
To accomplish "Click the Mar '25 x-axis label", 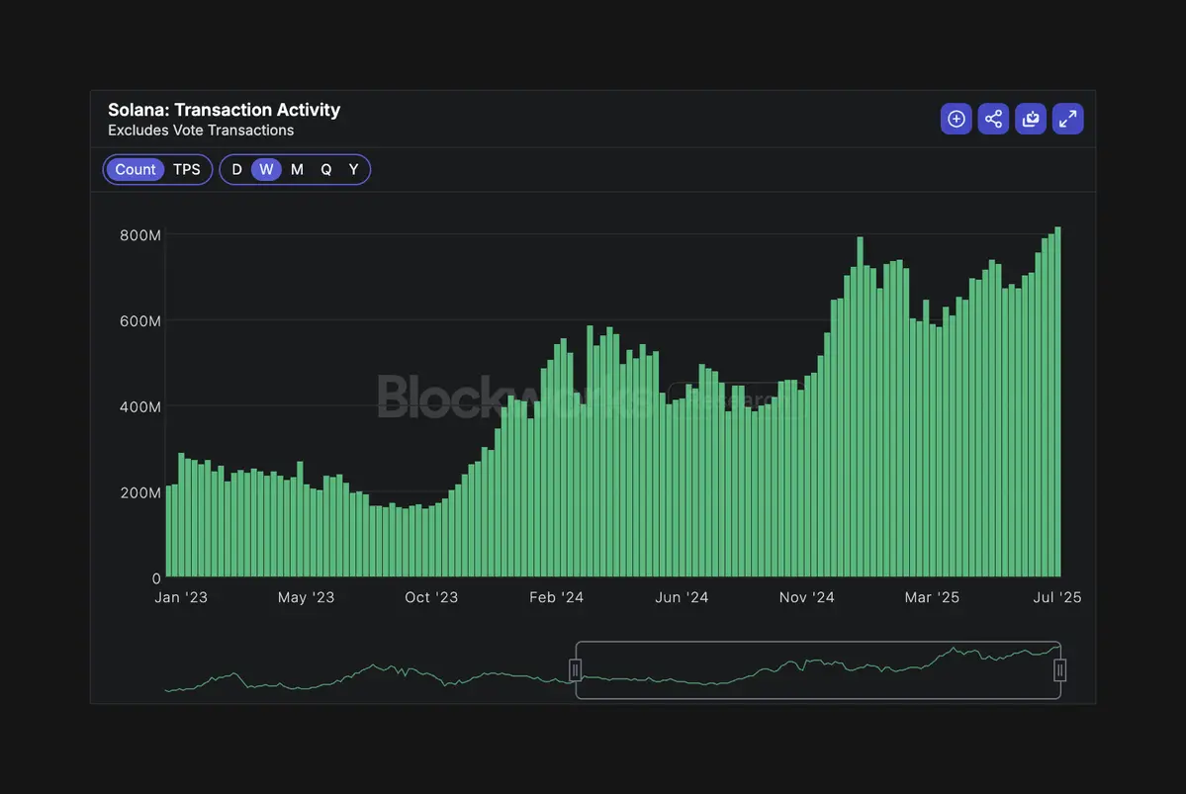I will click(932, 597).
